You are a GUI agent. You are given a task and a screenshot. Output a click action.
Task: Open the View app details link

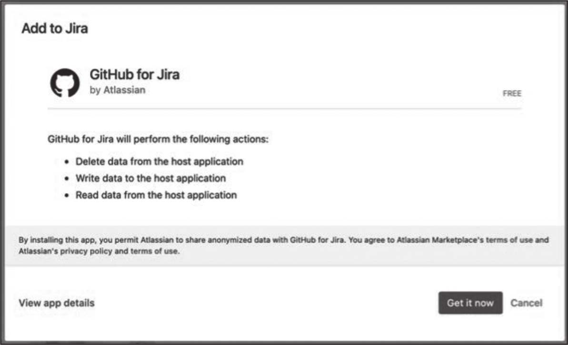57,303
